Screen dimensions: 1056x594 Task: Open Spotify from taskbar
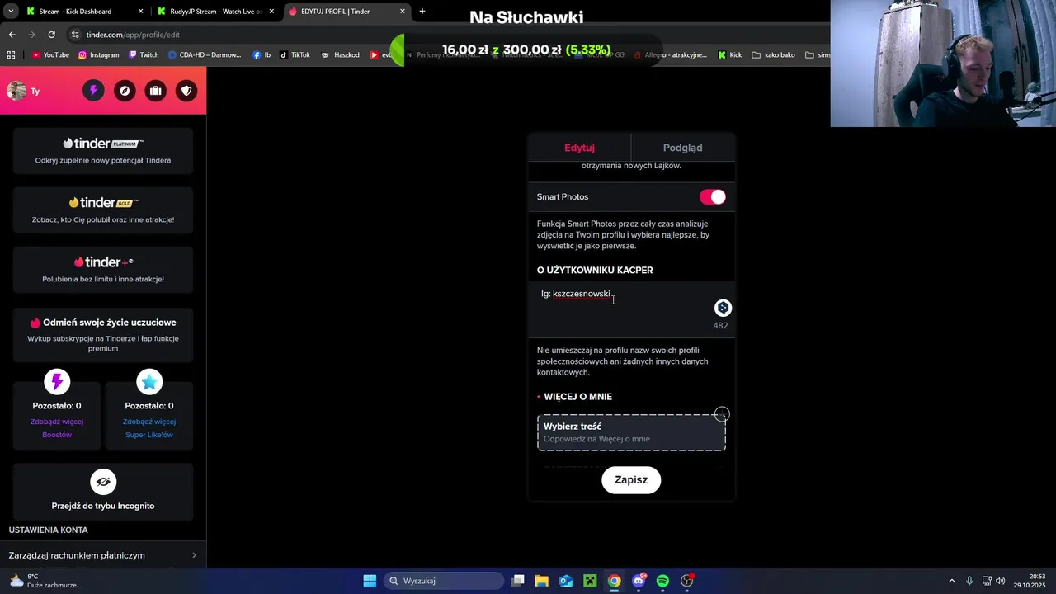pos(662,581)
